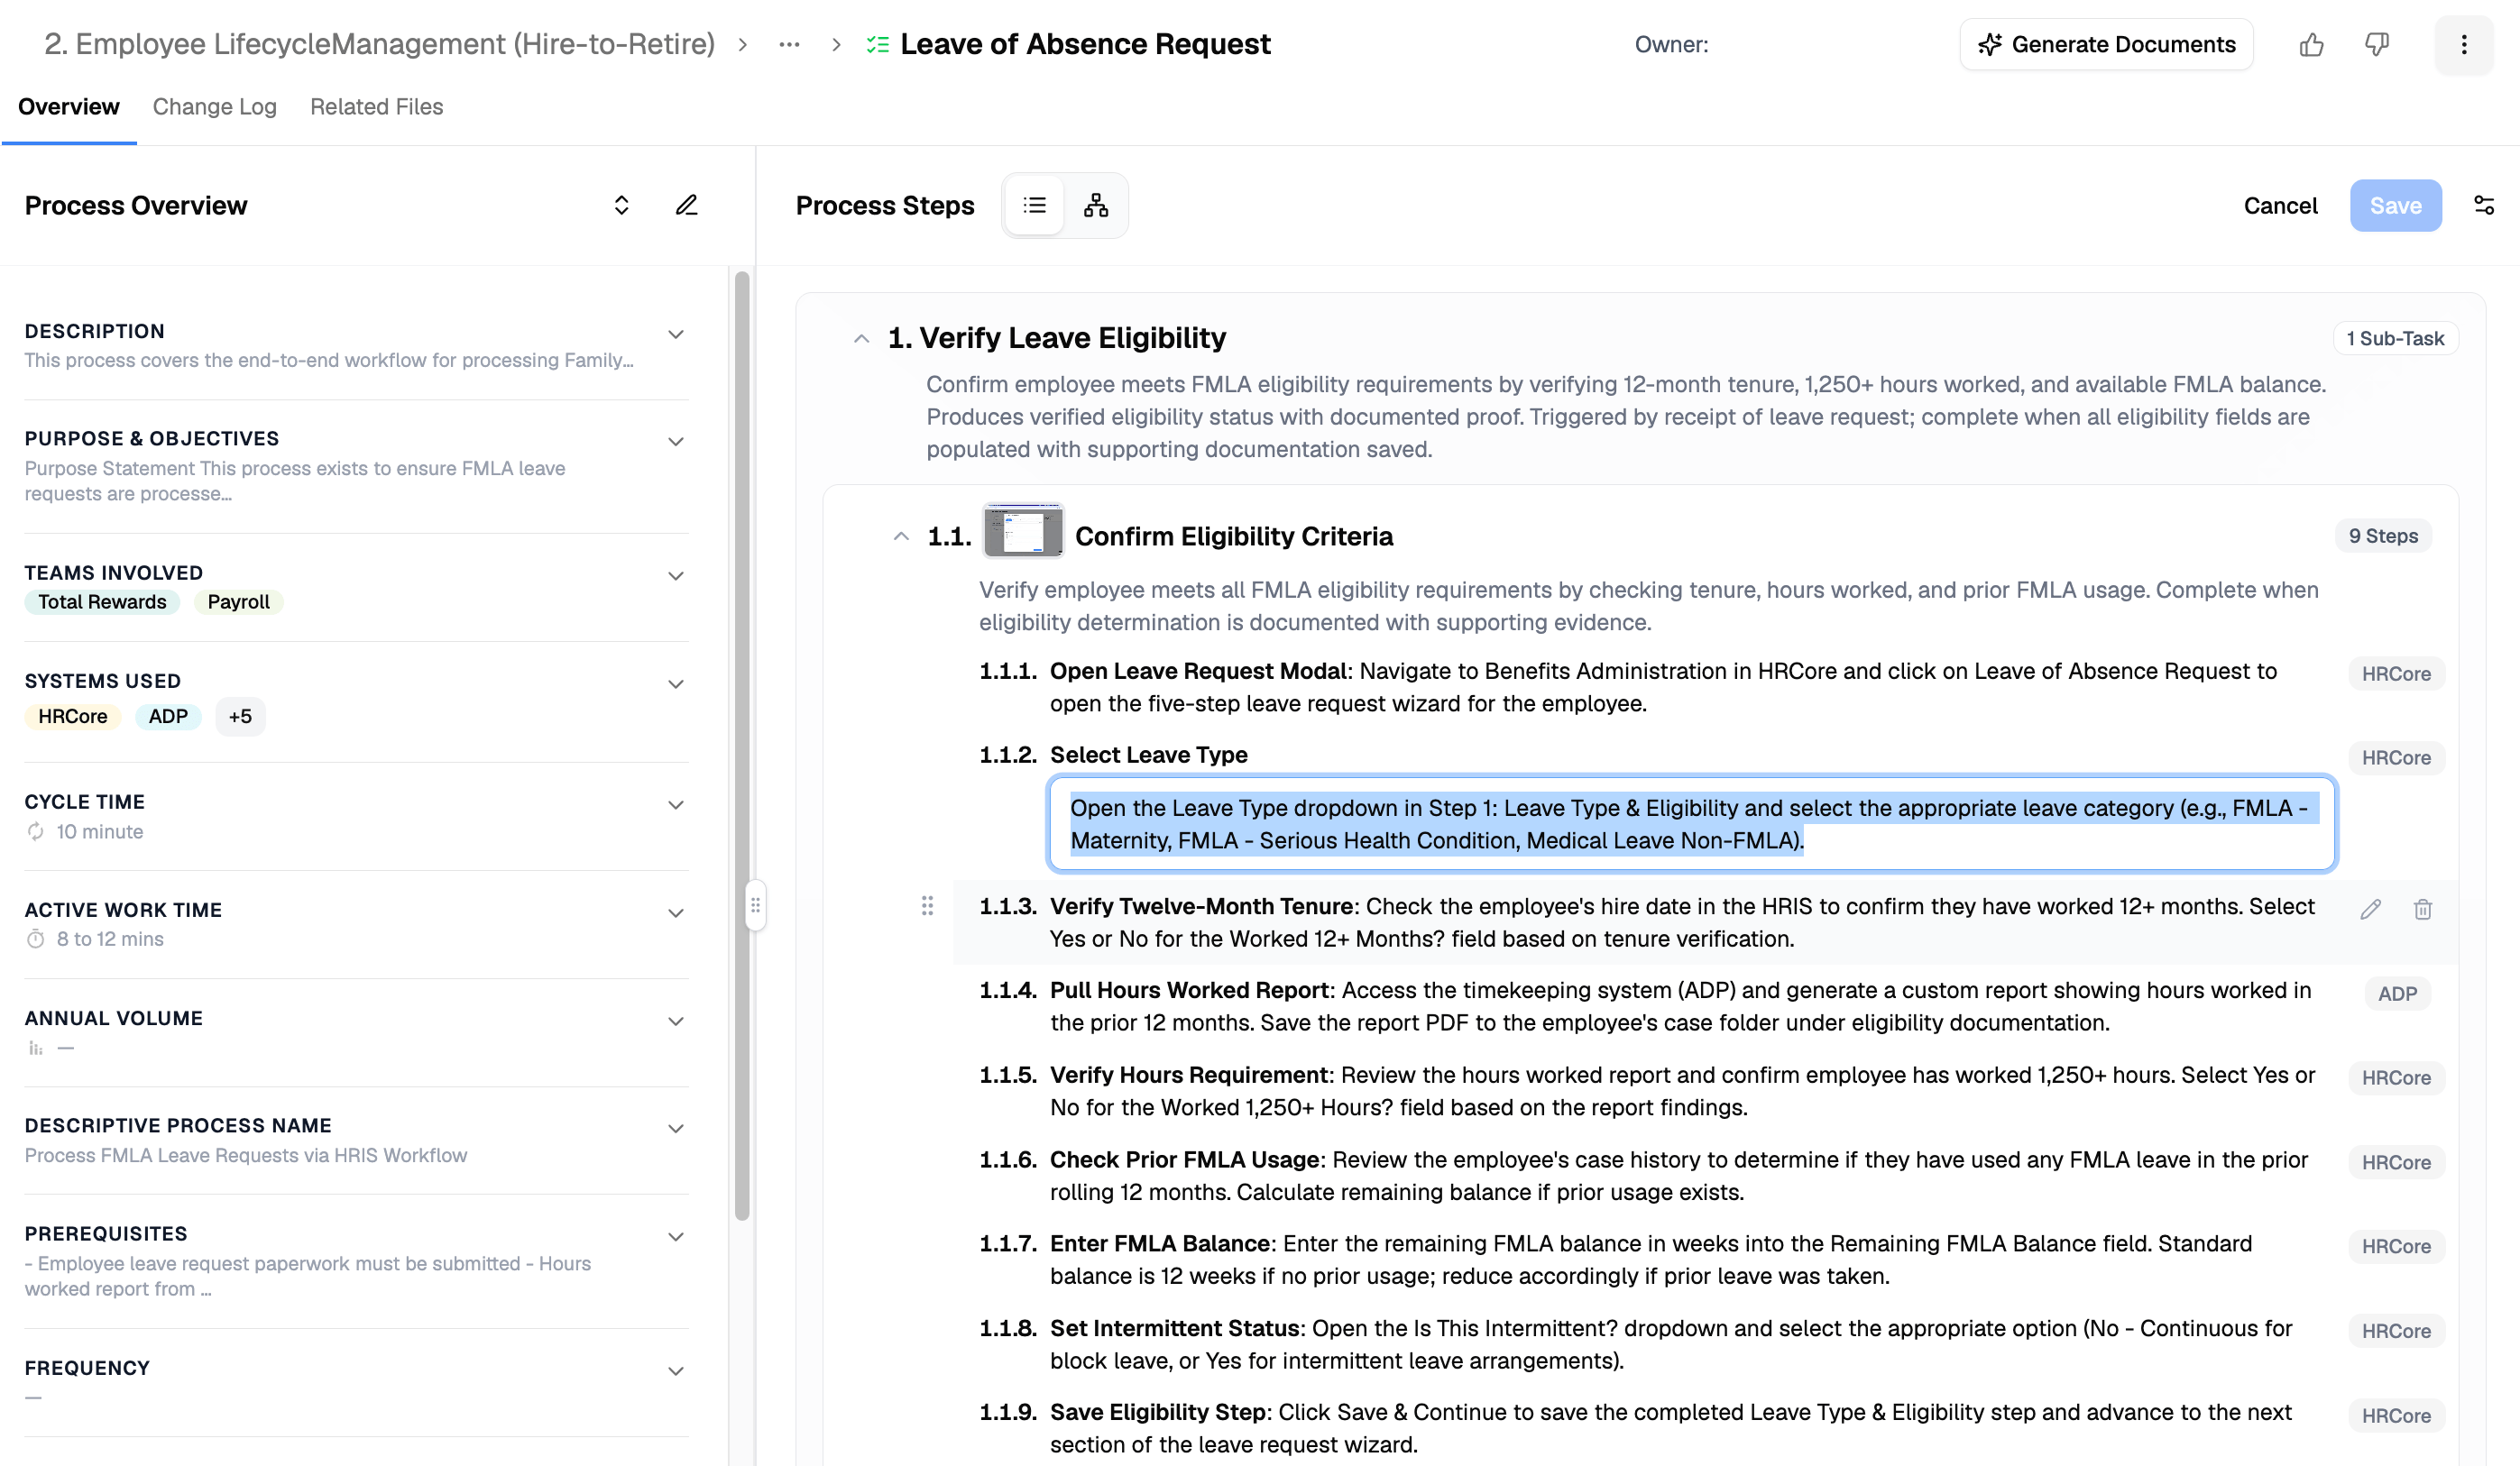Click the HRCore system tag in Systems Used
Viewport: 2520px width, 1466px height.
pyautogui.click(x=73, y=717)
